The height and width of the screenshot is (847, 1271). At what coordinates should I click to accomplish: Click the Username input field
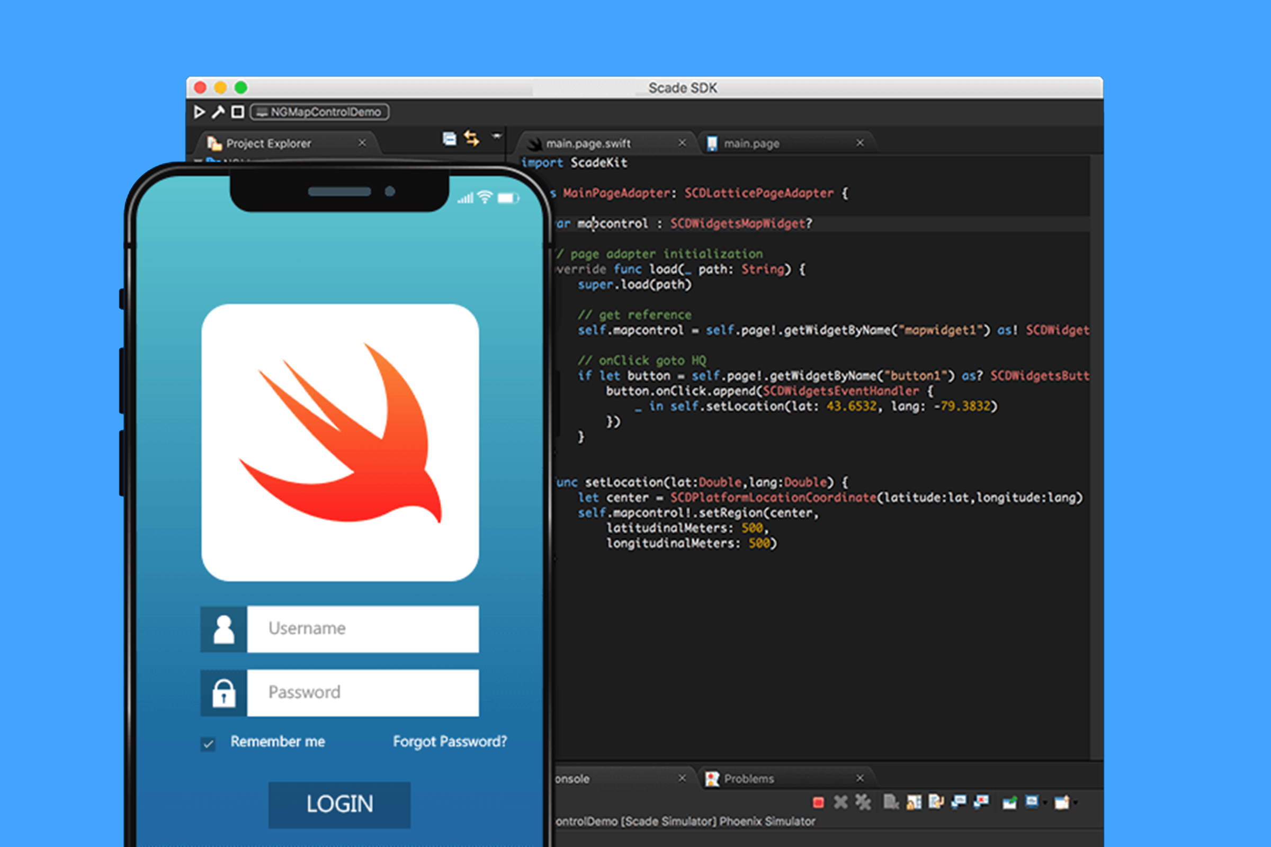[363, 629]
